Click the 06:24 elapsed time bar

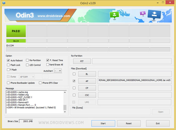click(x=16, y=41)
